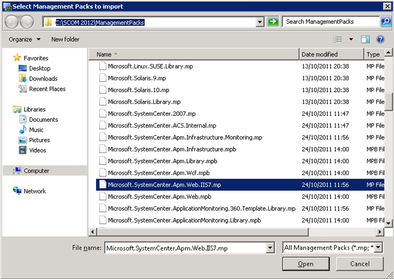Open Videos under Libraries
Viewport: 394px width, 279px height.
click(38, 150)
